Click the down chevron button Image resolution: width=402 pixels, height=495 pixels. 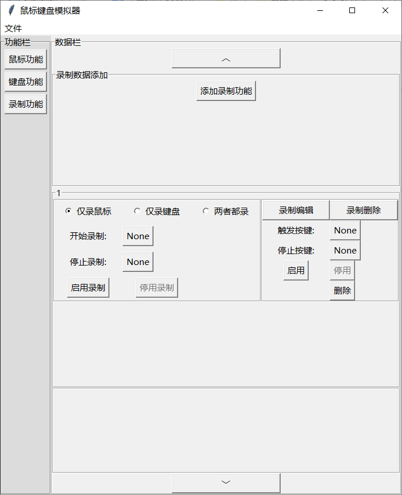[226, 483]
